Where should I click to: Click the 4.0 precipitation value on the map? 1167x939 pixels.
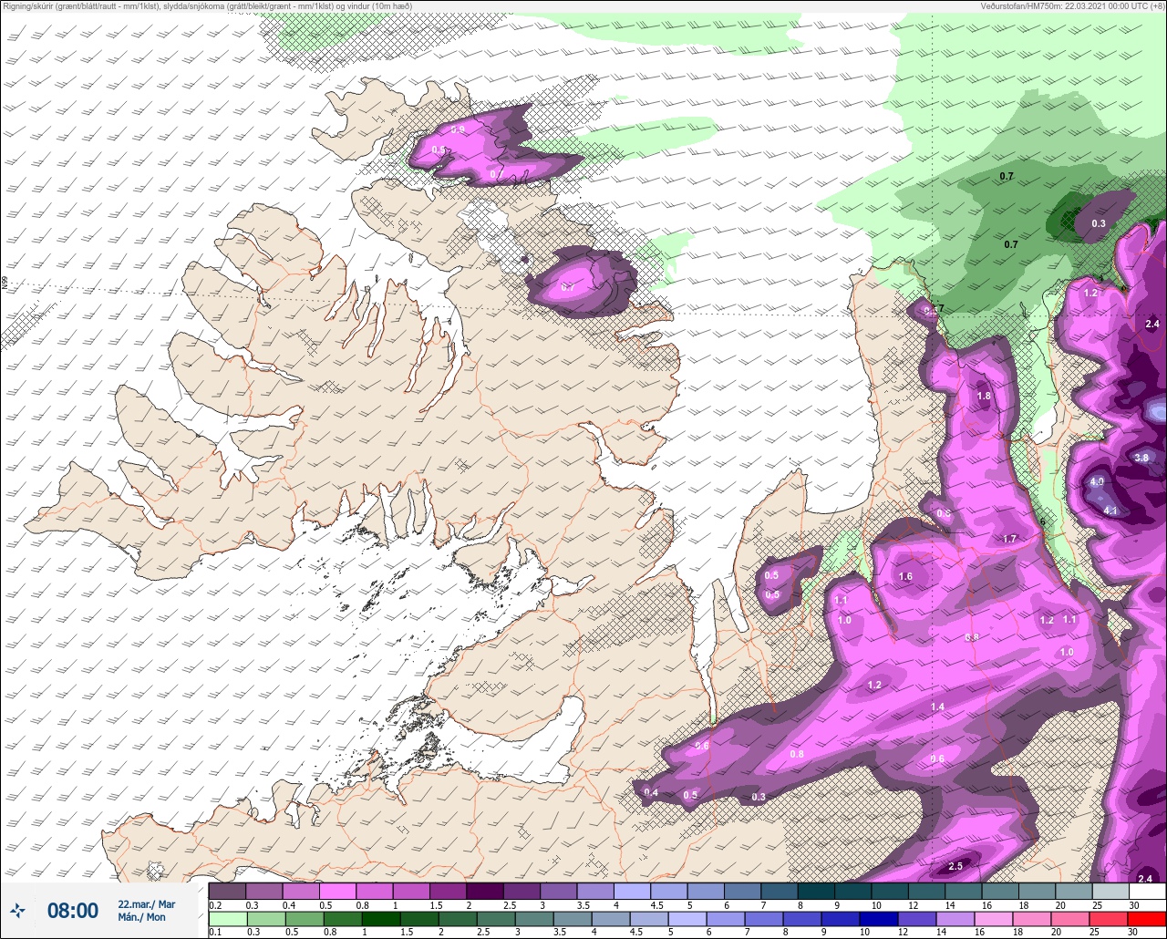pos(1097,481)
